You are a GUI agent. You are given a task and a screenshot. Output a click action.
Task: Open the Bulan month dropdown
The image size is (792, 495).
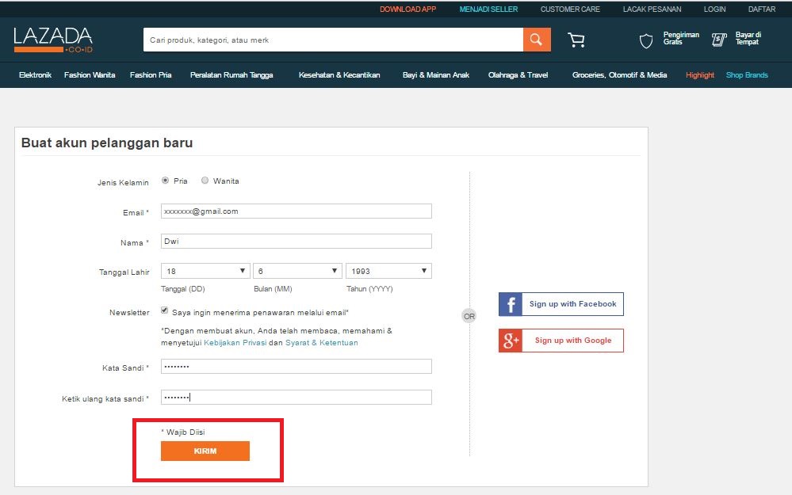tap(297, 271)
